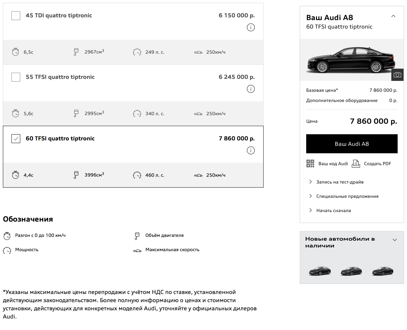Collapse the Ваш Audi A8 summary panel
Viewport: 407px width, 330px height.
(393, 16)
